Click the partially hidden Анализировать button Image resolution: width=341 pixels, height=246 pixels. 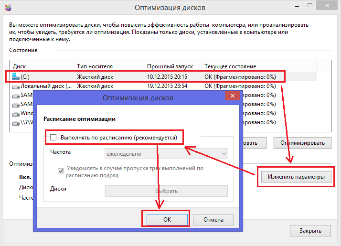click(x=254, y=143)
